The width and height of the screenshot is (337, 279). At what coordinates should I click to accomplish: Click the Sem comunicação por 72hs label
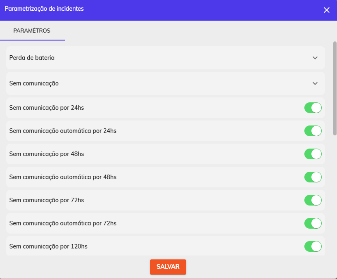tap(47, 200)
